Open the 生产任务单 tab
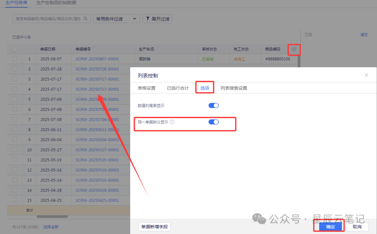Screen dimensions: 377x234 16,3
